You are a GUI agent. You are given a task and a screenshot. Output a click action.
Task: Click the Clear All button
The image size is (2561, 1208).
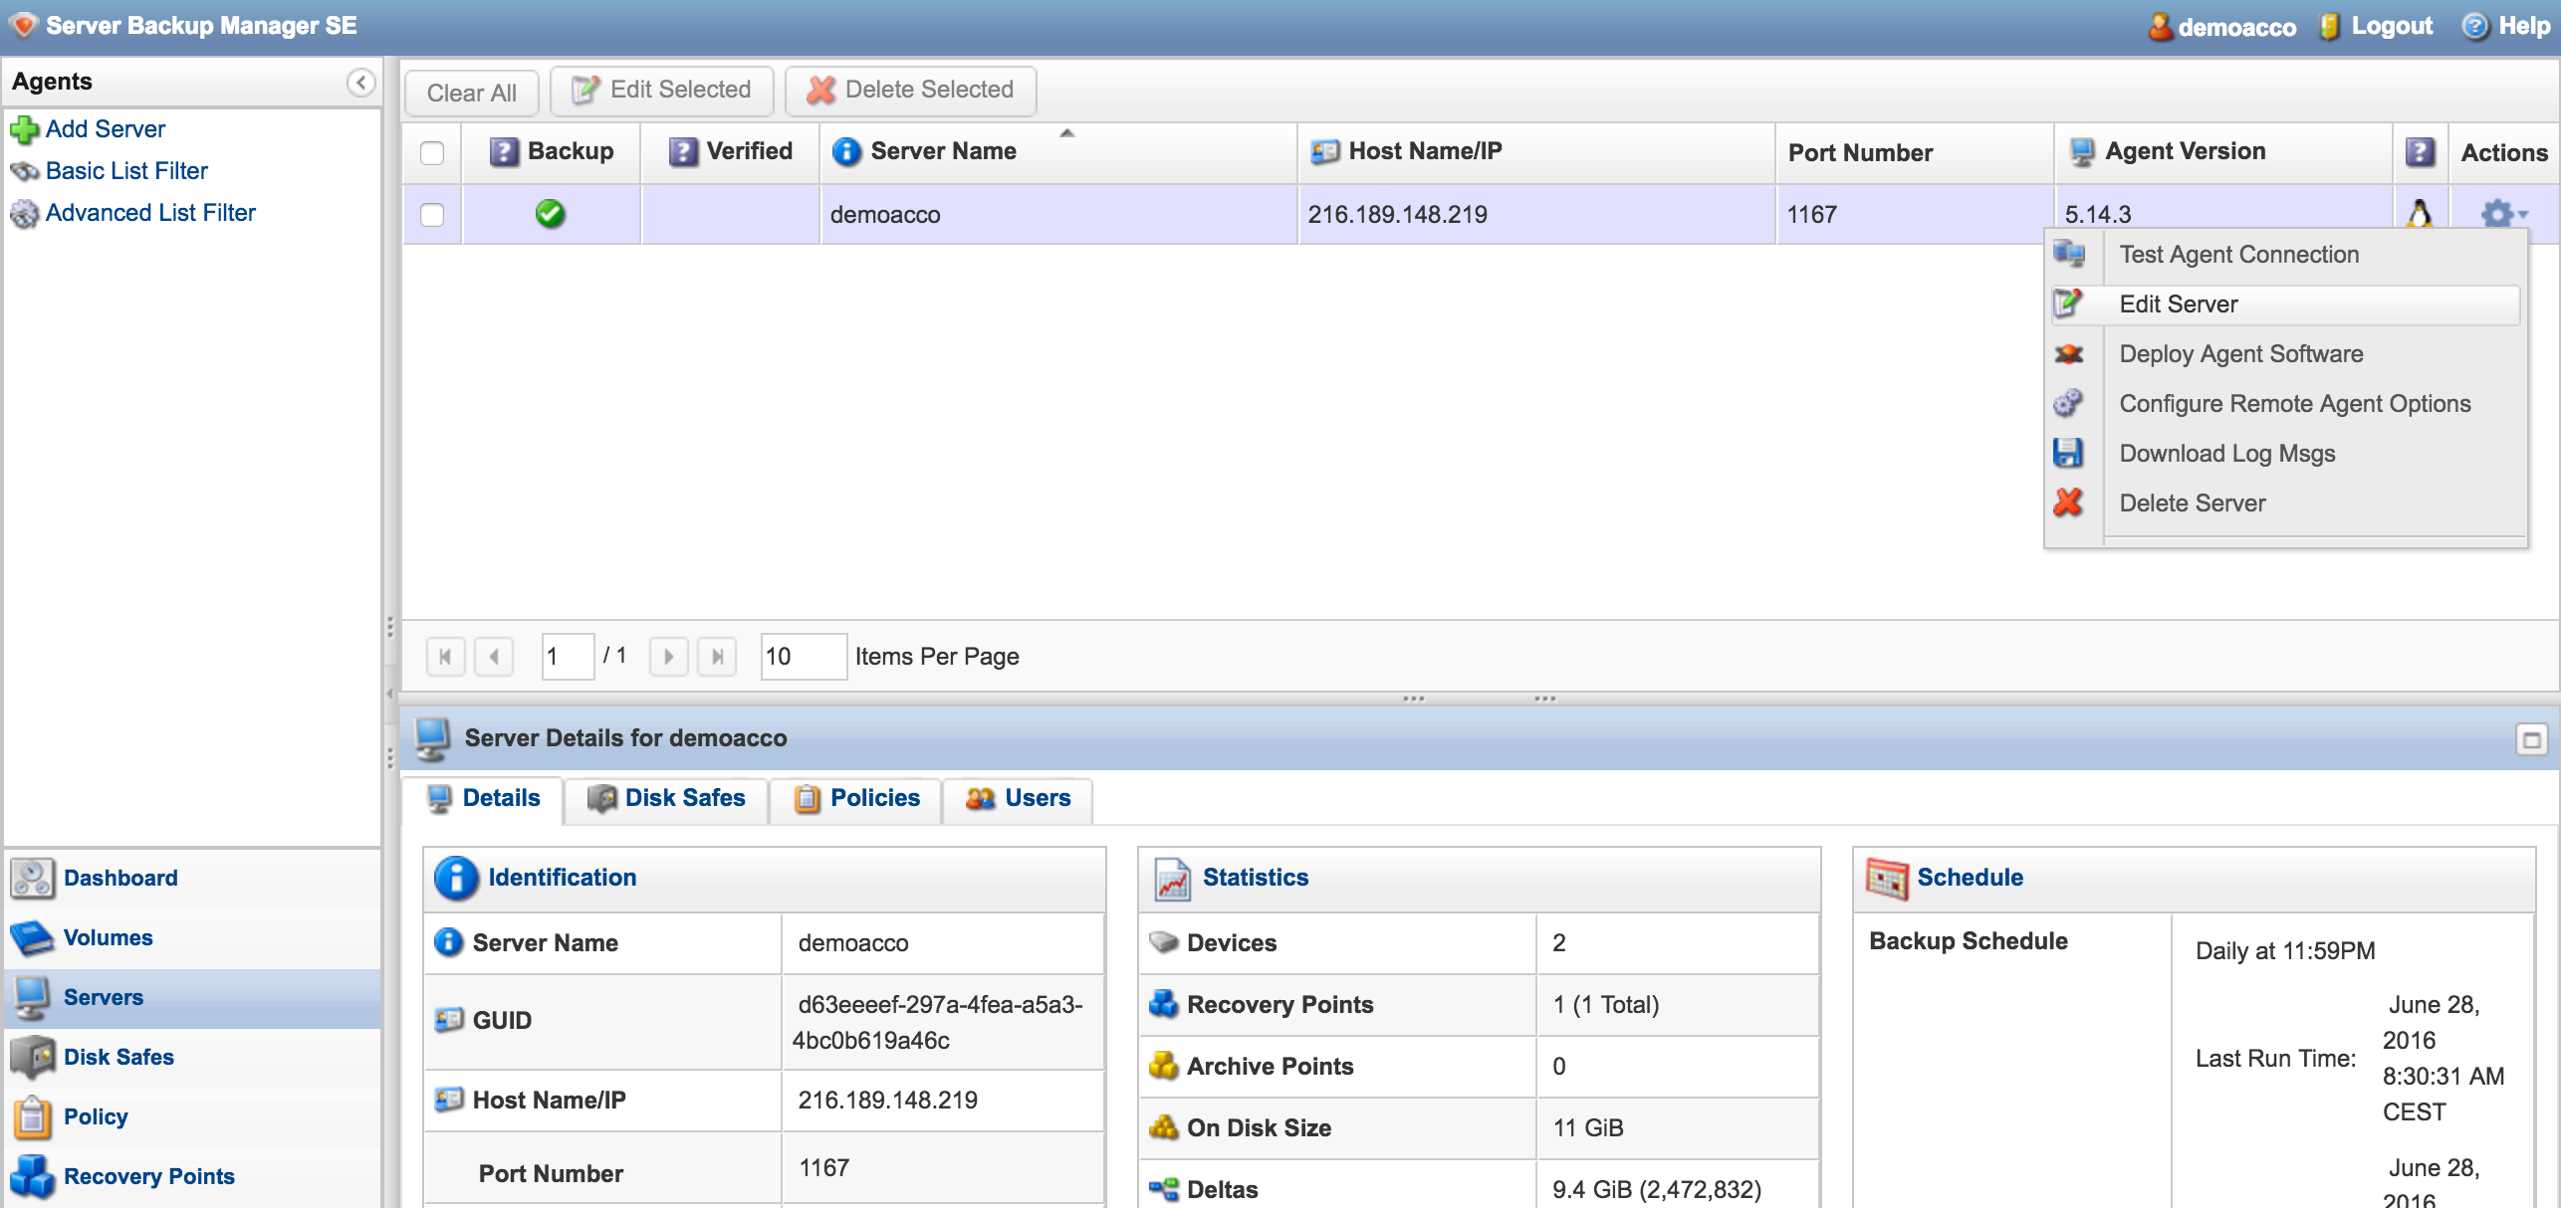[471, 92]
